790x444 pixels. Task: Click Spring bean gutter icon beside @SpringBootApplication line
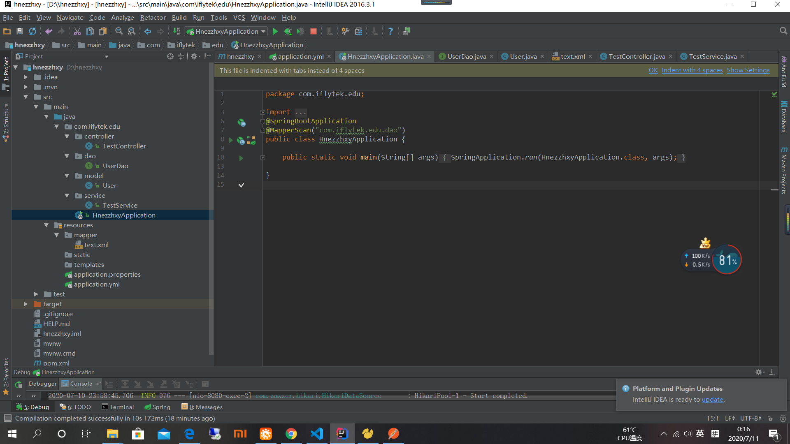(242, 123)
